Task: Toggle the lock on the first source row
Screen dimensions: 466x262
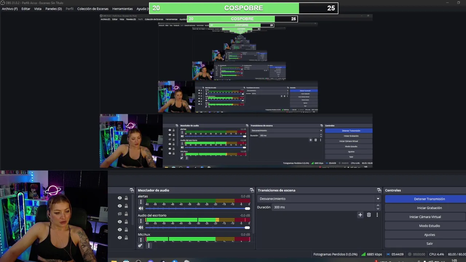Action: [126, 198]
